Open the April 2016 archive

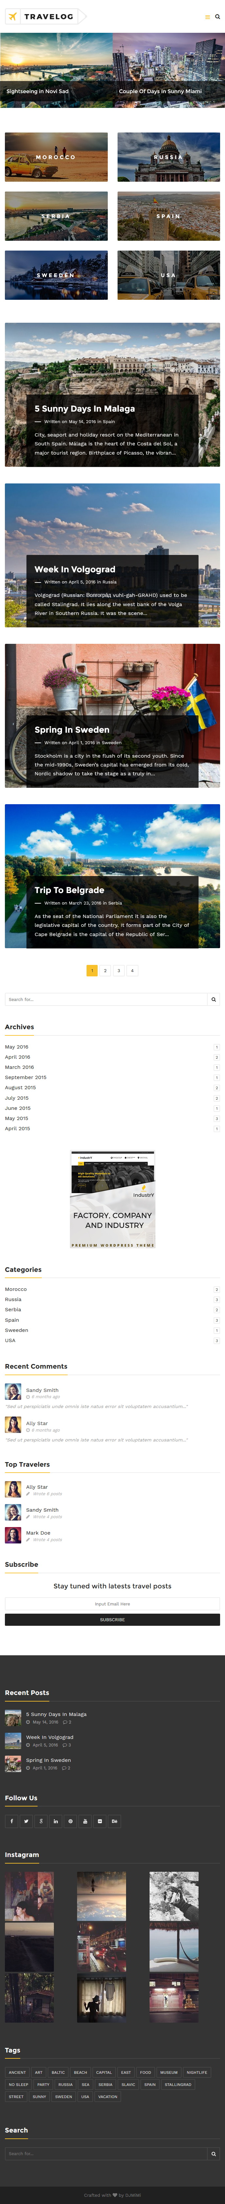coord(17,1057)
